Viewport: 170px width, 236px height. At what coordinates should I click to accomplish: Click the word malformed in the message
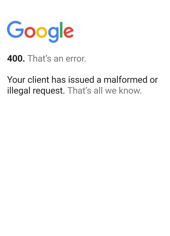coord(126,79)
